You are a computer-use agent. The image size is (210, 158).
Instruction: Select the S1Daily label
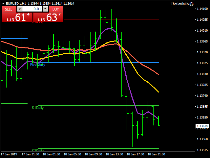[38, 108]
